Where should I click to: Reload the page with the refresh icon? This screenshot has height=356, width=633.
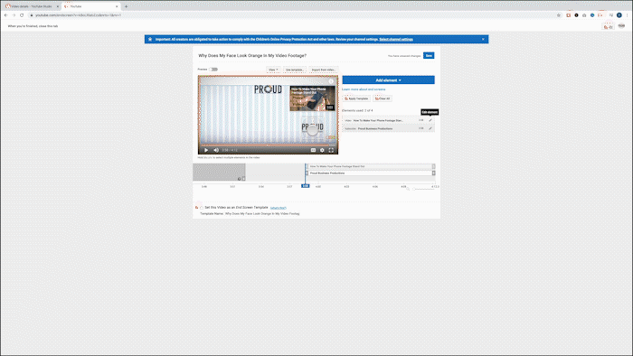[22, 15]
